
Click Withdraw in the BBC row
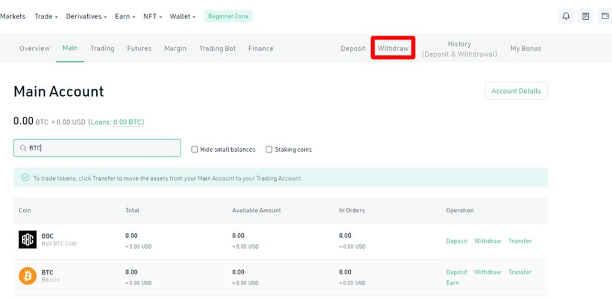[488, 241]
